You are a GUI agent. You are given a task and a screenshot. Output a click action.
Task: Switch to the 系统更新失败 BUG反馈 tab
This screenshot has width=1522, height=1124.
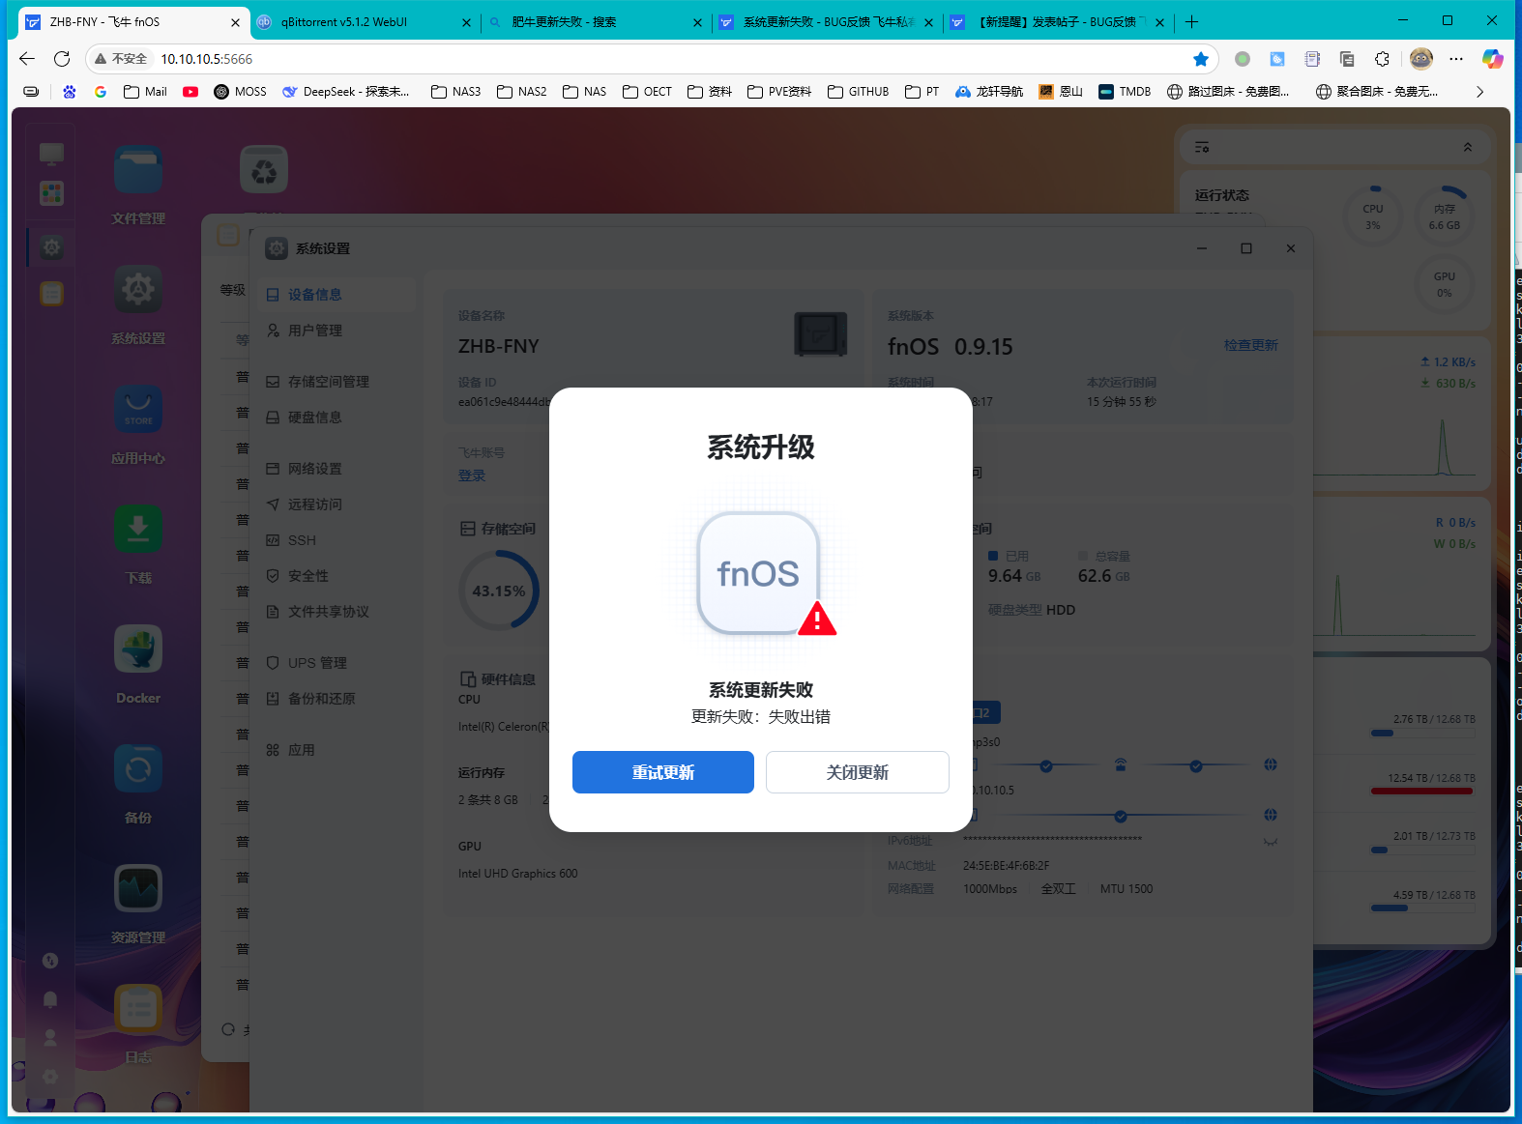click(828, 21)
